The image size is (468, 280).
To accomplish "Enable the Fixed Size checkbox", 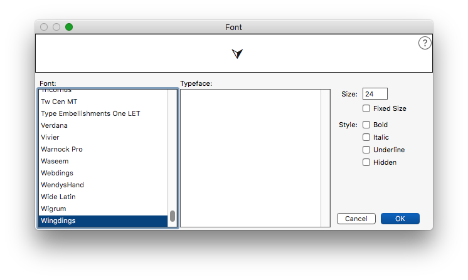I will click(x=366, y=108).
